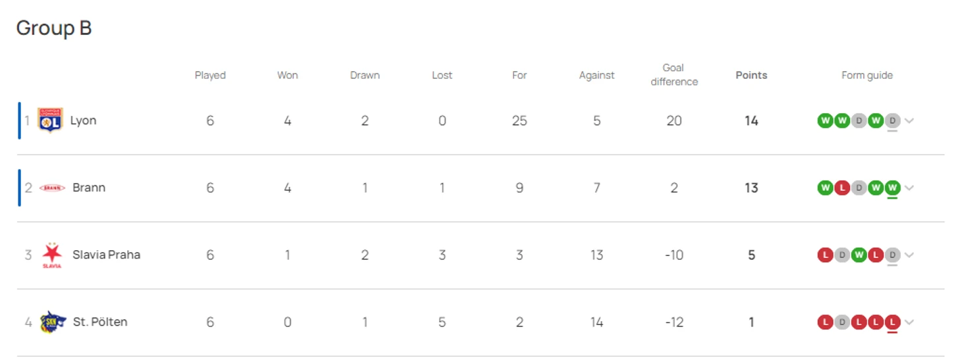Select St. Pölten's underlined last L badge
The height and width of the screenshot is (358, 962).
[893, 322]
